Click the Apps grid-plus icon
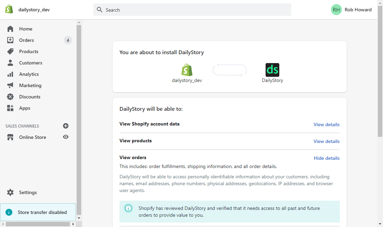 10,108
